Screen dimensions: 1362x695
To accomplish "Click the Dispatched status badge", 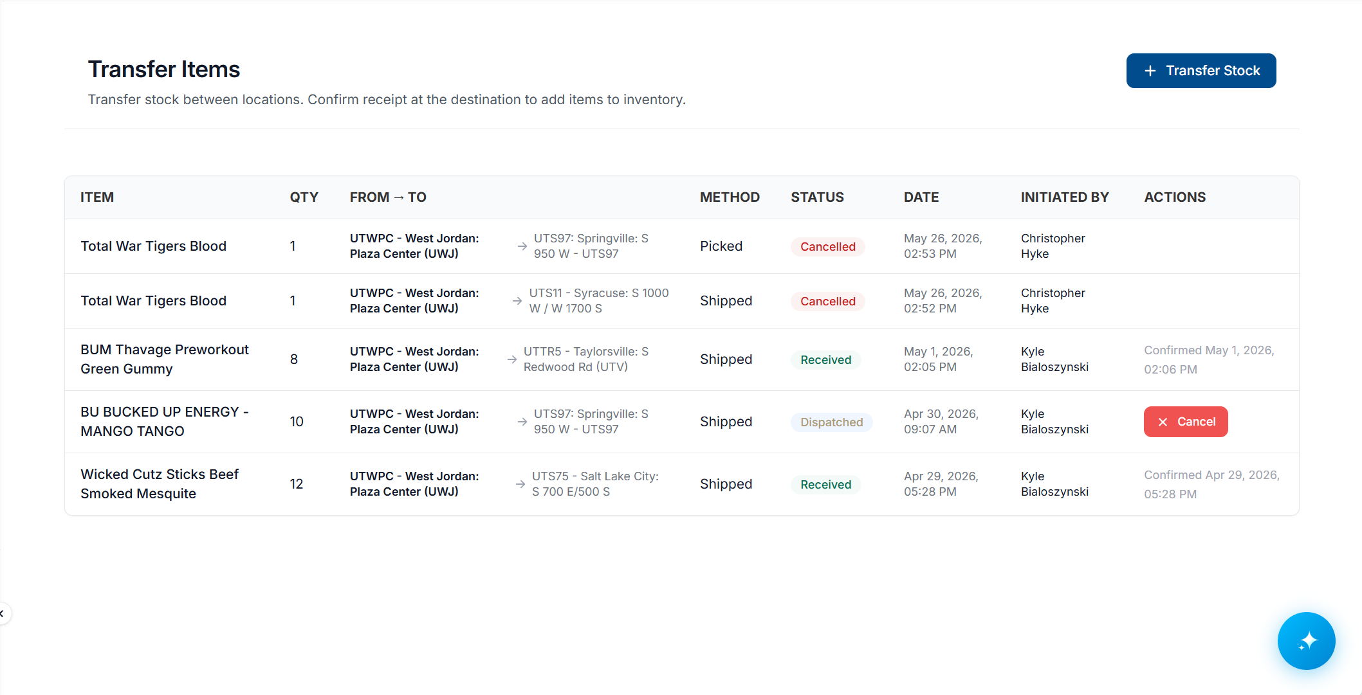I will (x=831, y=422).
